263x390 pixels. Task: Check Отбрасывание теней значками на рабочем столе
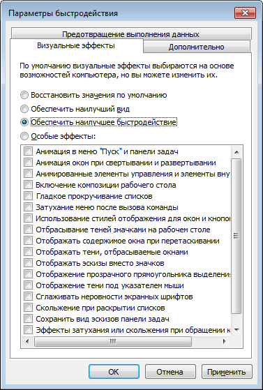[28, 230]
